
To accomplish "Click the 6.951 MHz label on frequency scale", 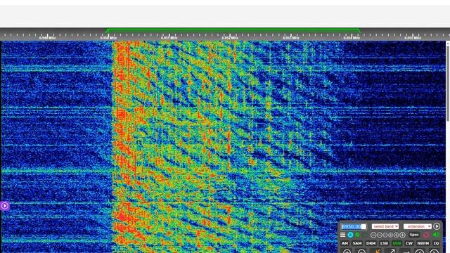I will 169,37.
